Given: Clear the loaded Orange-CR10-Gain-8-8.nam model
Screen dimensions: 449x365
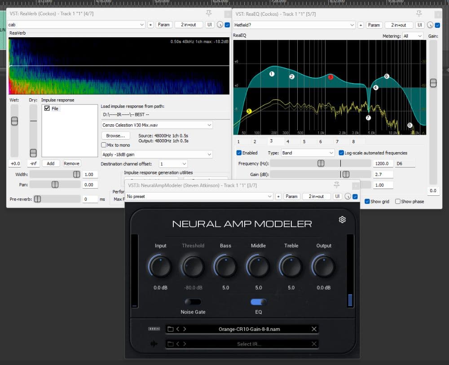Looking at the screenshot, I should [314, 329].
